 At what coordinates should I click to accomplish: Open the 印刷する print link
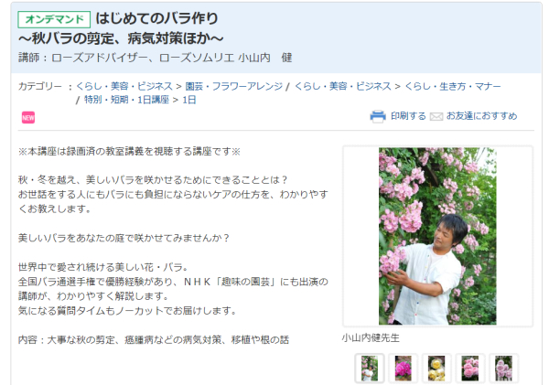408,116
